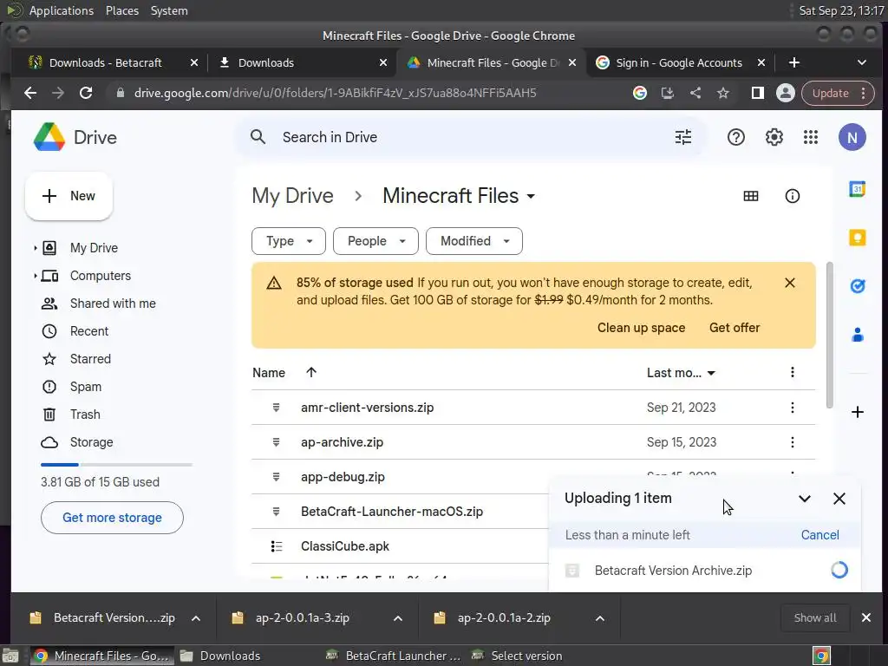This screenshot has height=666, width=888.
Task: Open the Help question mark icon
Action: [x=735, y=137]
